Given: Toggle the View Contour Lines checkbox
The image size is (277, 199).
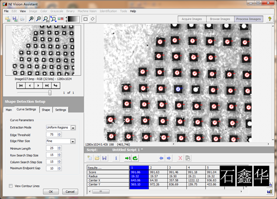Looking at the screenshot, I should click(x=11, y=185).
